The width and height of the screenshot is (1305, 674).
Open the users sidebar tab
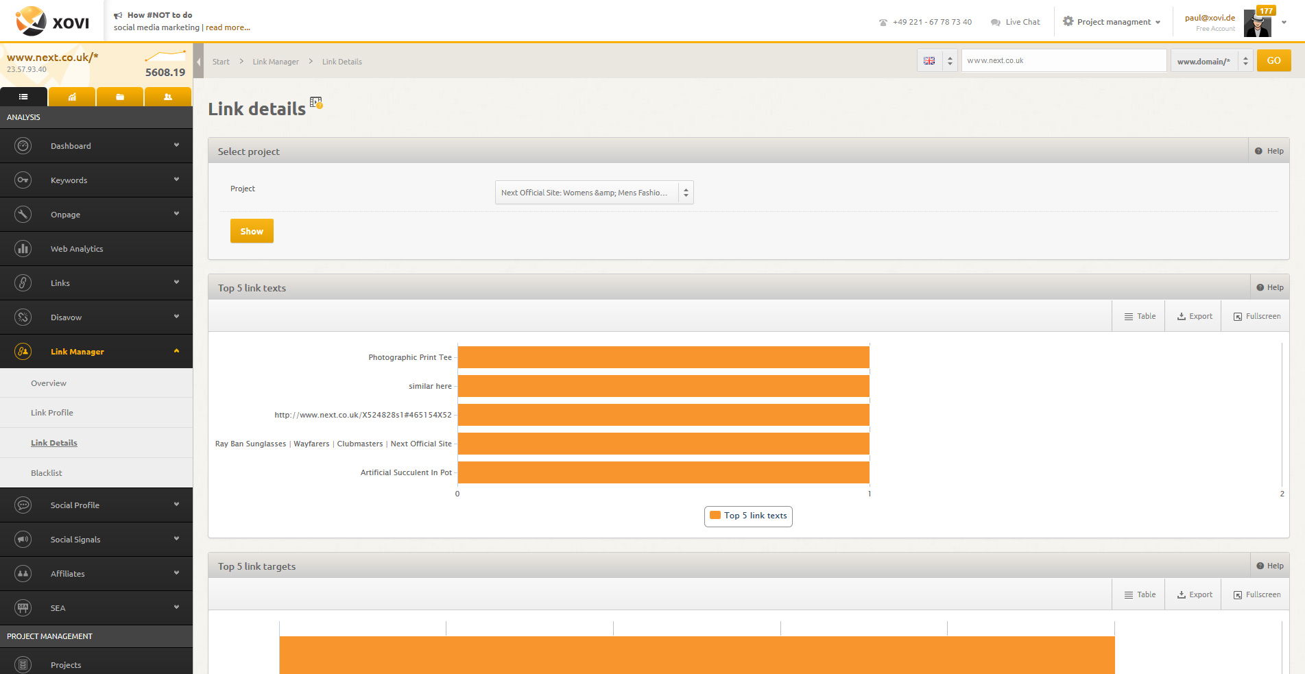(x=168, y=97)
